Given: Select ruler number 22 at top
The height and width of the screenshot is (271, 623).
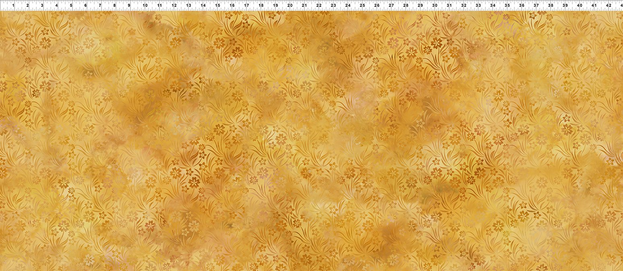Looking at the screenshot, I should [x=319, y=6].
